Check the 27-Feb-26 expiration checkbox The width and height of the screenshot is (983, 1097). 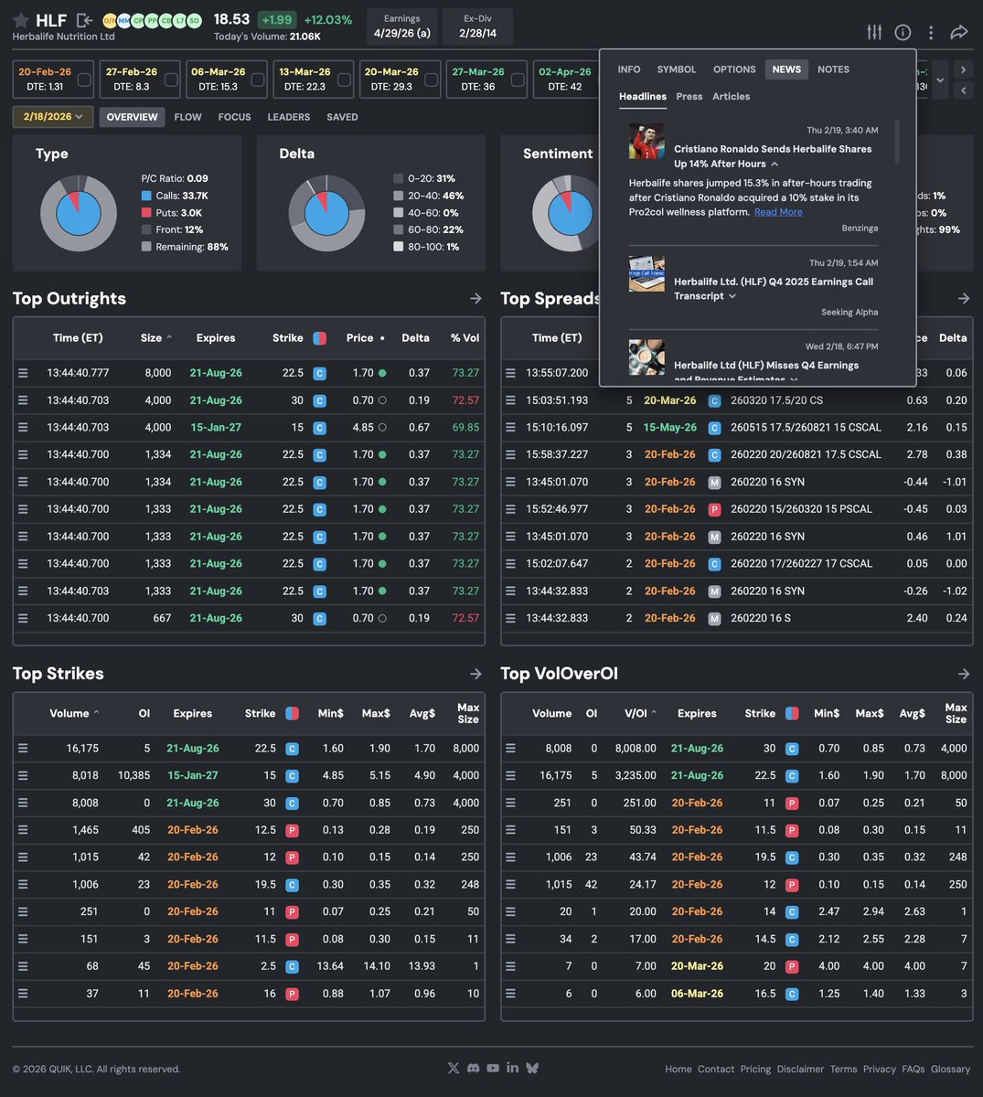point(171,80)
